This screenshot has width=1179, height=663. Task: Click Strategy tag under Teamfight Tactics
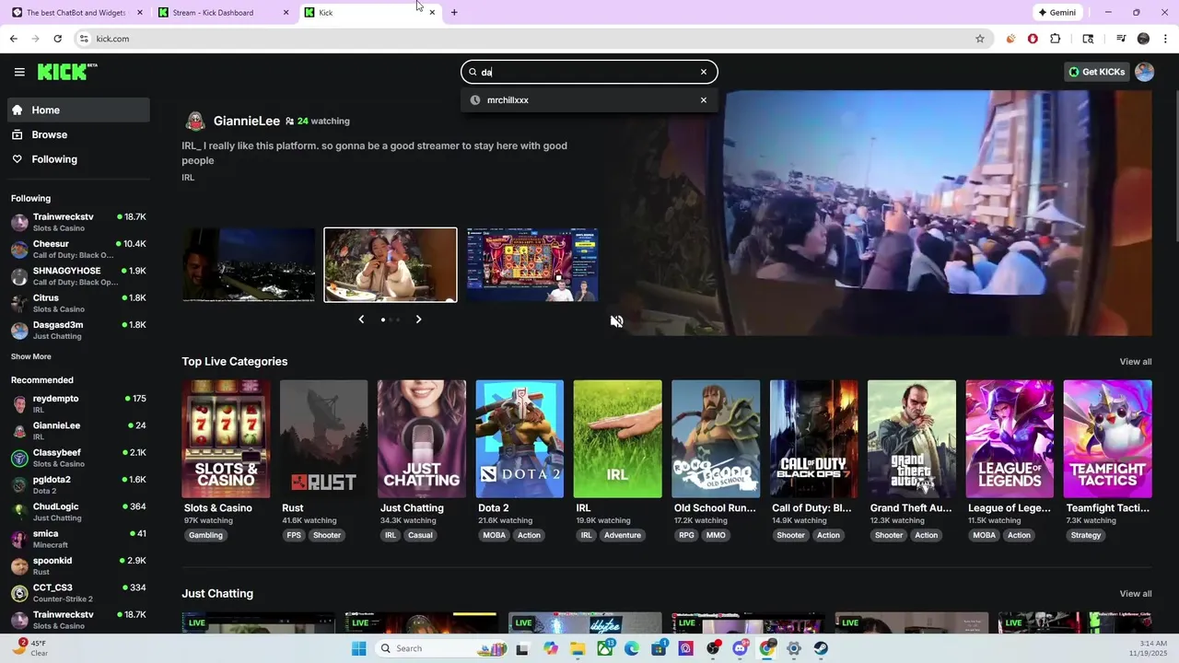[x=1086, y=535]
